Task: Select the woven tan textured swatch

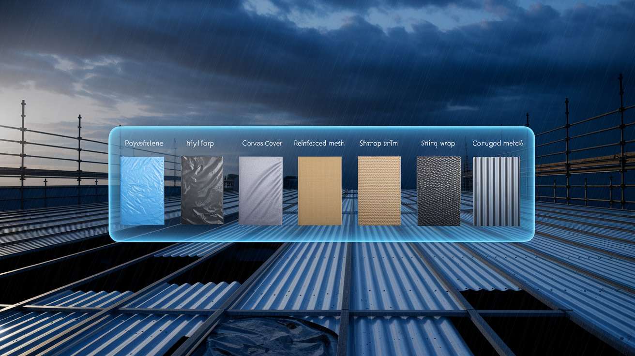Action: [379, 191]
